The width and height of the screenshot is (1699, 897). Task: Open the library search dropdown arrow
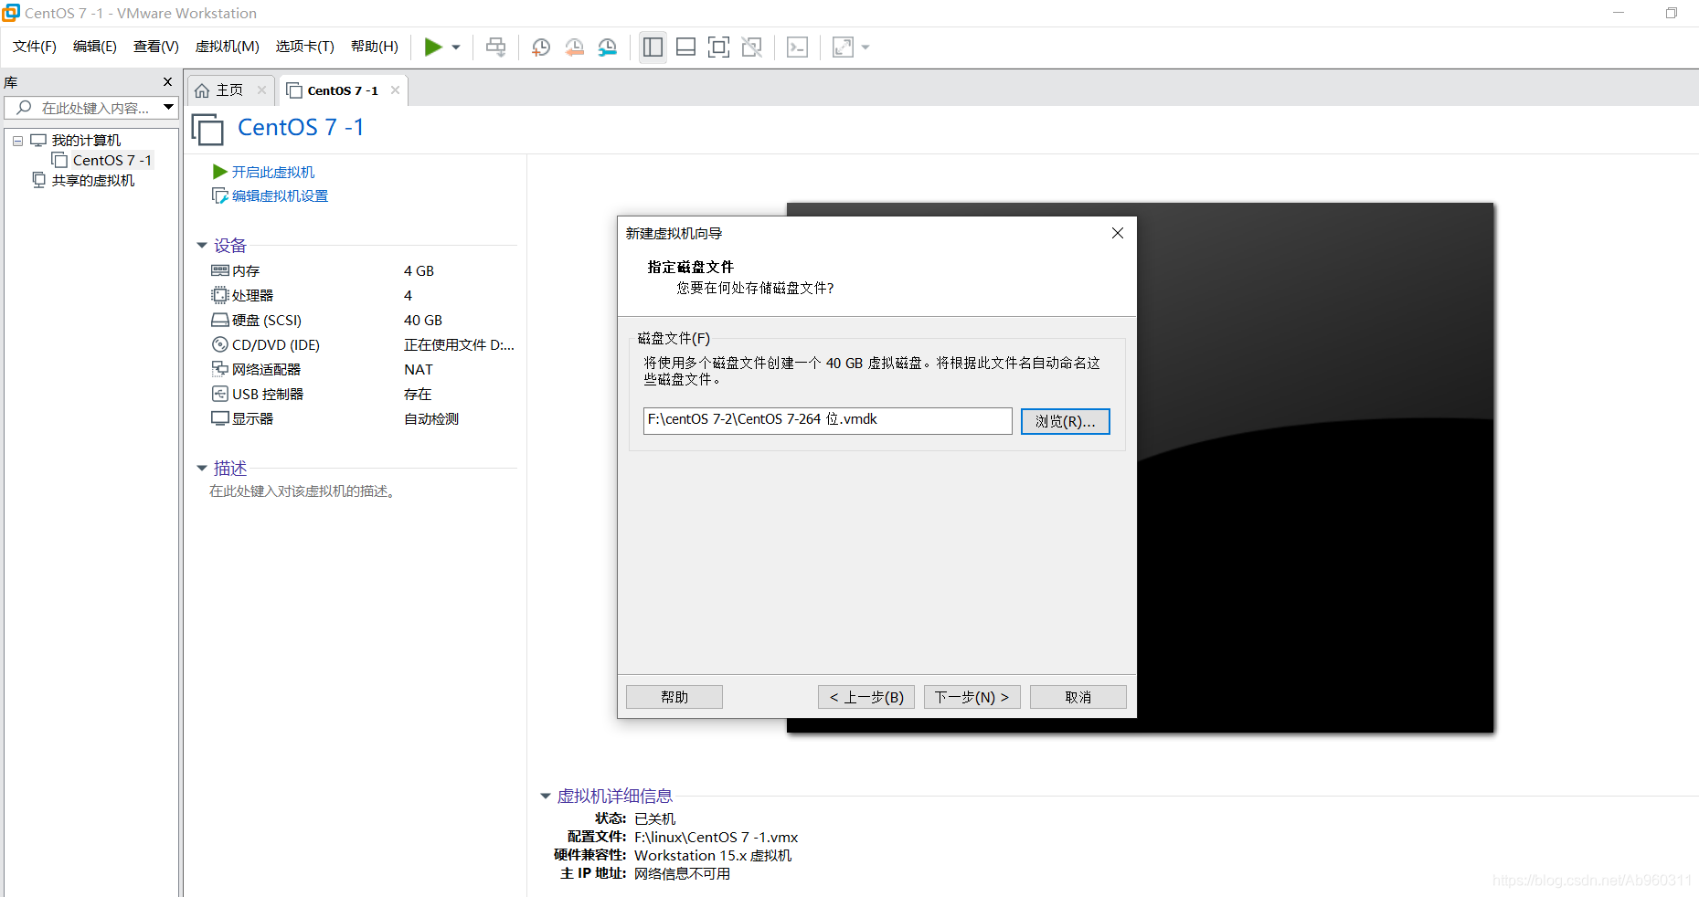pyautogui.click(x=169, y=108)
